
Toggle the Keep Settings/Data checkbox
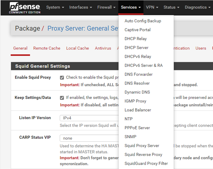click(x=62, y=98)
